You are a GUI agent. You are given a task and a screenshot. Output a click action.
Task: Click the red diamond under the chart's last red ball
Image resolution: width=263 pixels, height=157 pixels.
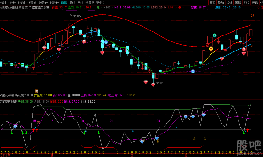coord(244,54)
